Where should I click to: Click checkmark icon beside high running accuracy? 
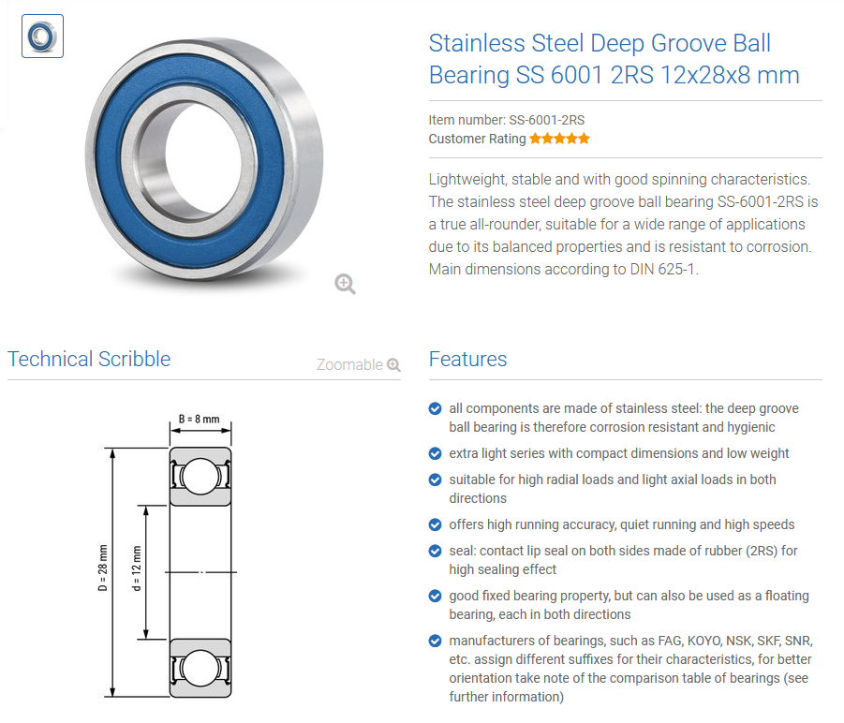pos(435,524)
